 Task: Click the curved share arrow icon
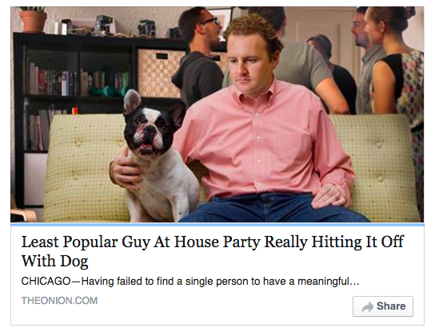pyautogui.click(x=368, y=306)
